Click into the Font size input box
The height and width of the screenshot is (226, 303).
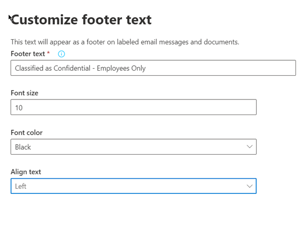tap(133, 107)
